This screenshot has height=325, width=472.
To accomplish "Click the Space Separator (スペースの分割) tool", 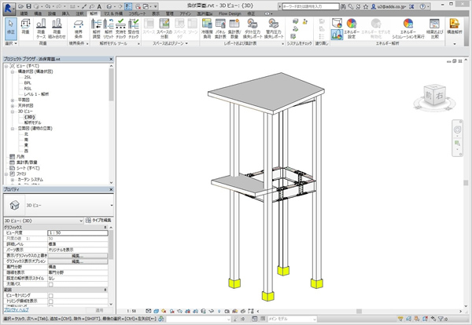I will 164,28.
